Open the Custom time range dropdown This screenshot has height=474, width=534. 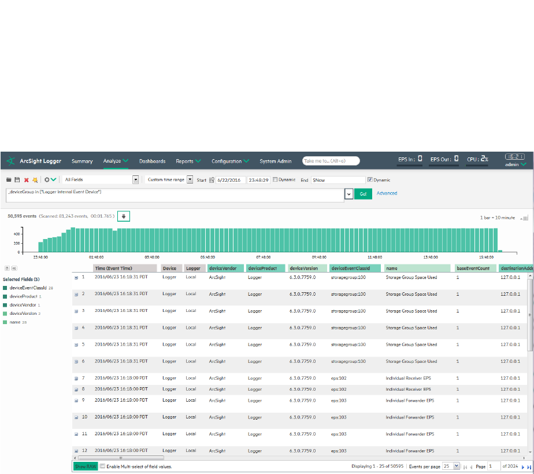pos(190,179)
